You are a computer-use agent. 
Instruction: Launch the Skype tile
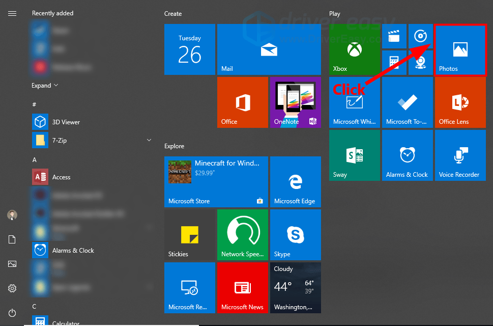point(296,235)
